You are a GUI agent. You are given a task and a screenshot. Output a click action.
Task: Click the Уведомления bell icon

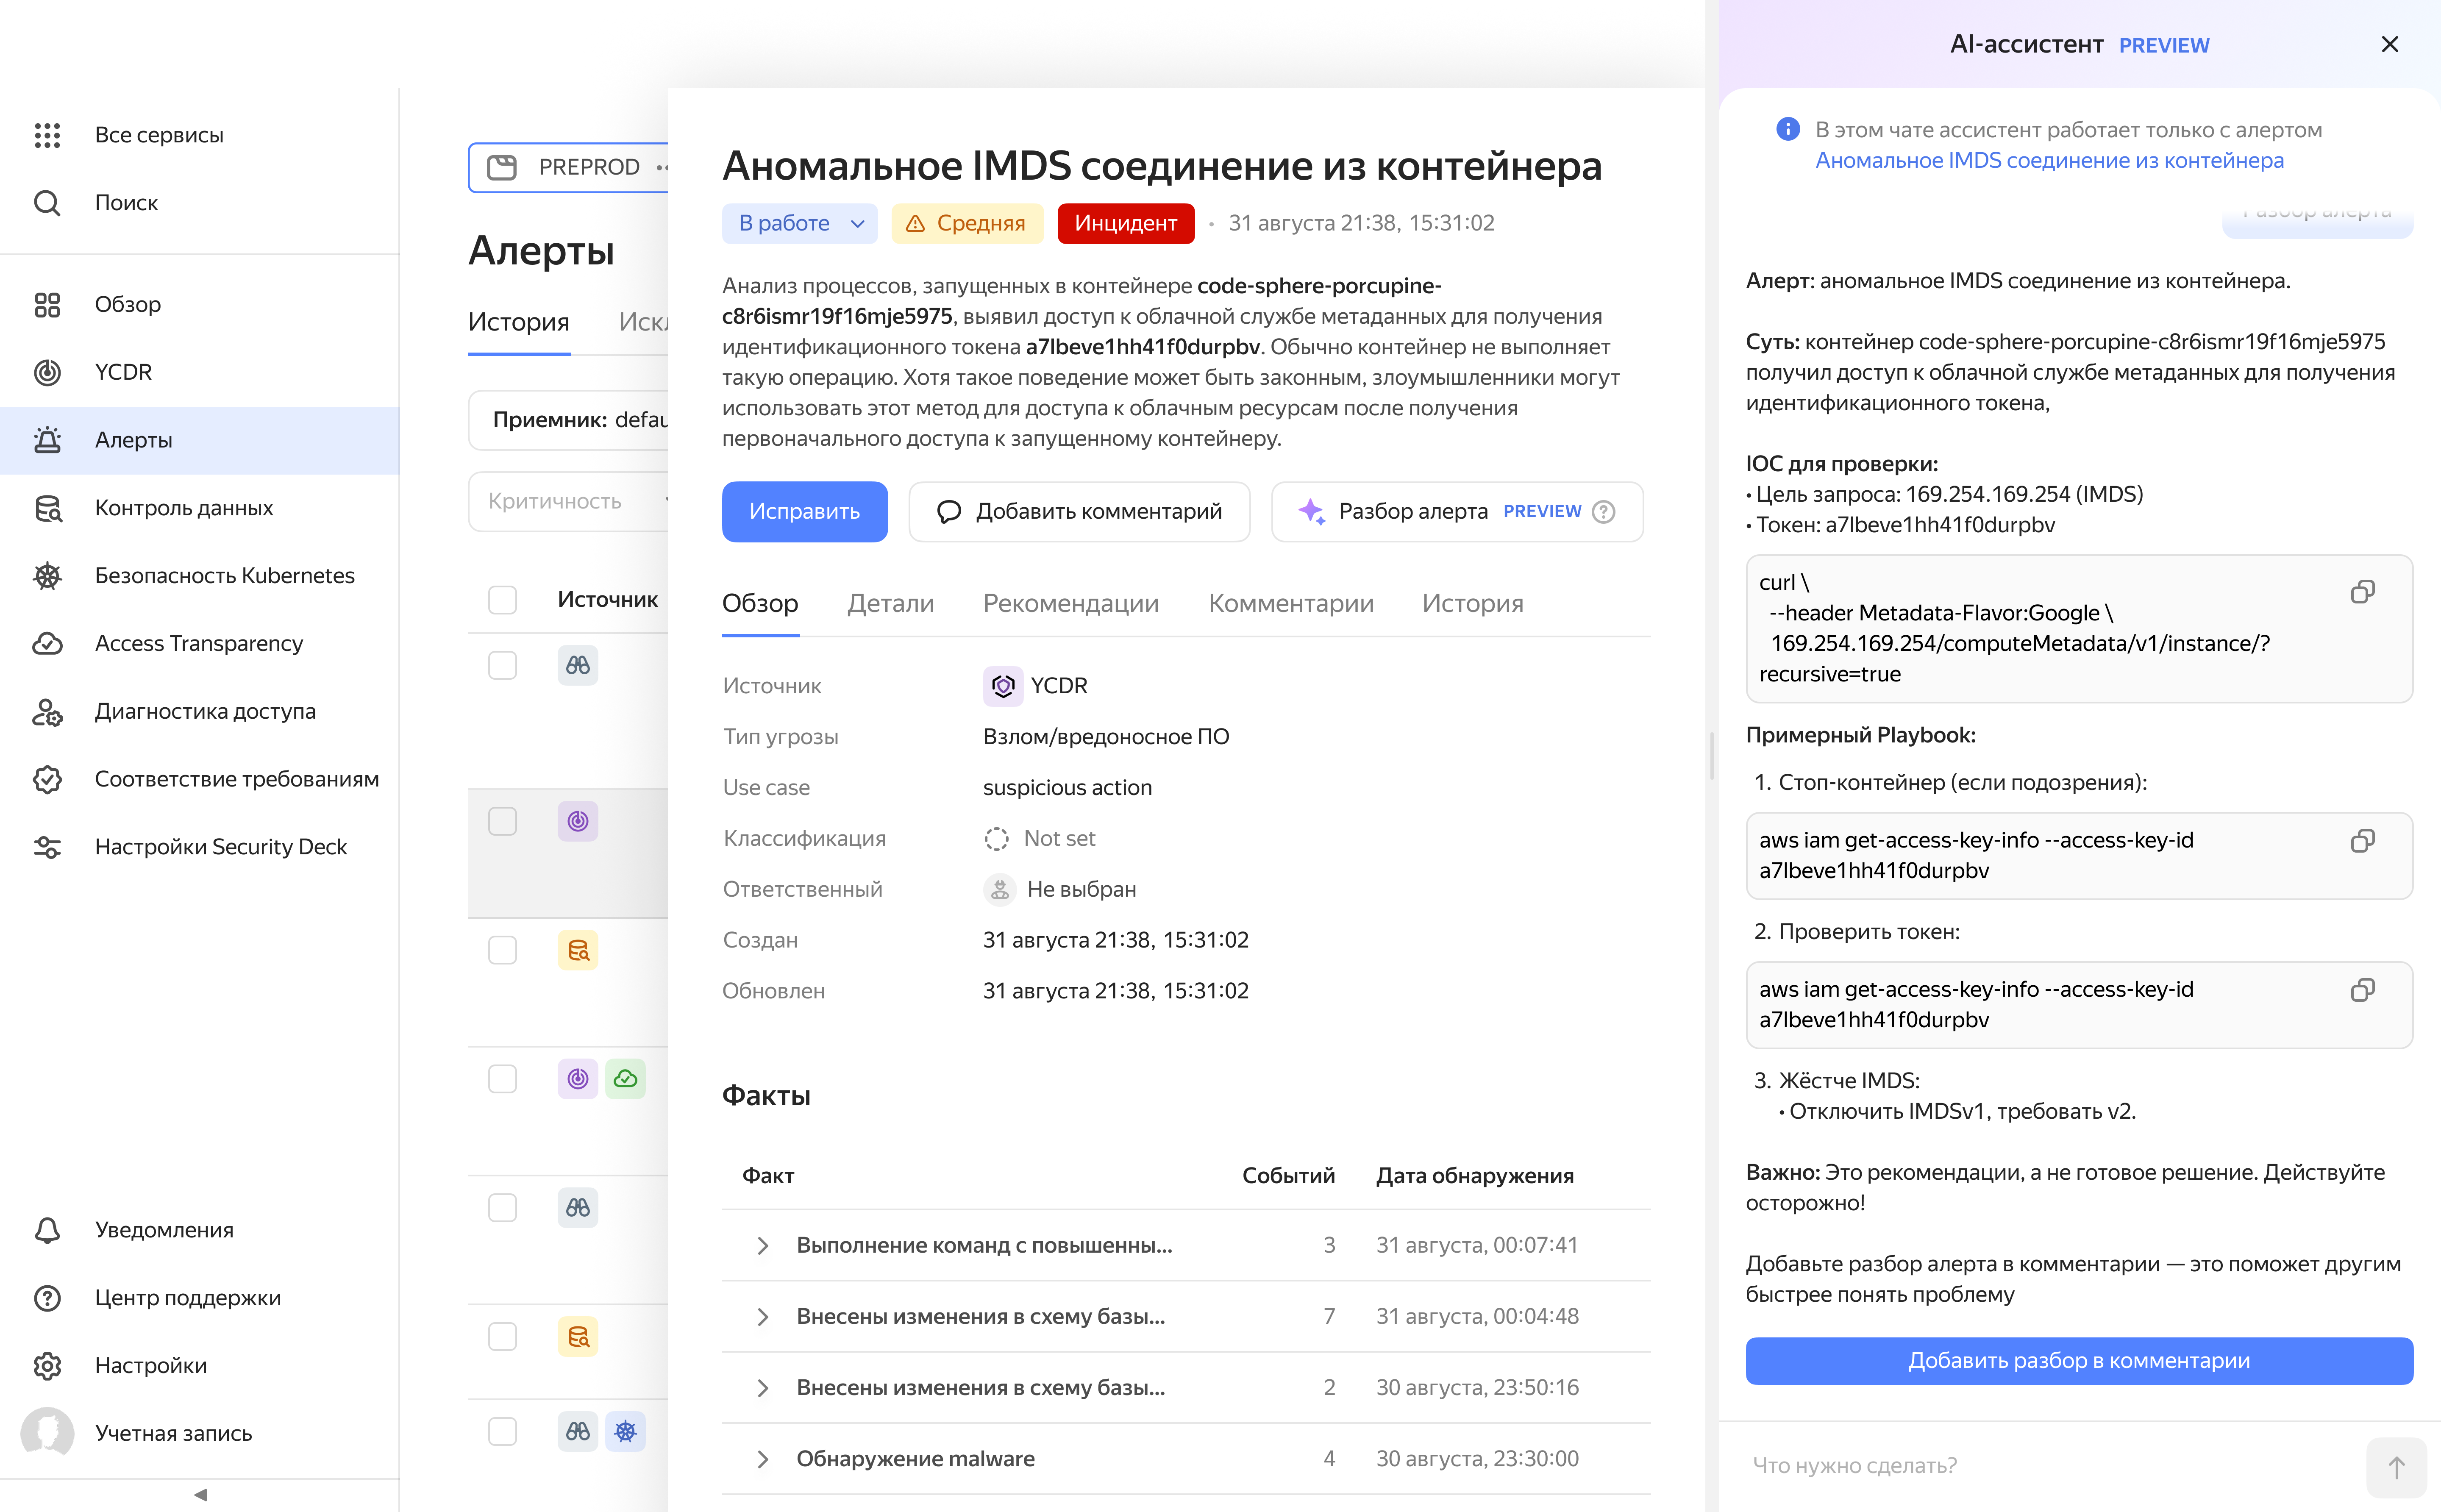pyautogui.click(x=47, y=1230)
